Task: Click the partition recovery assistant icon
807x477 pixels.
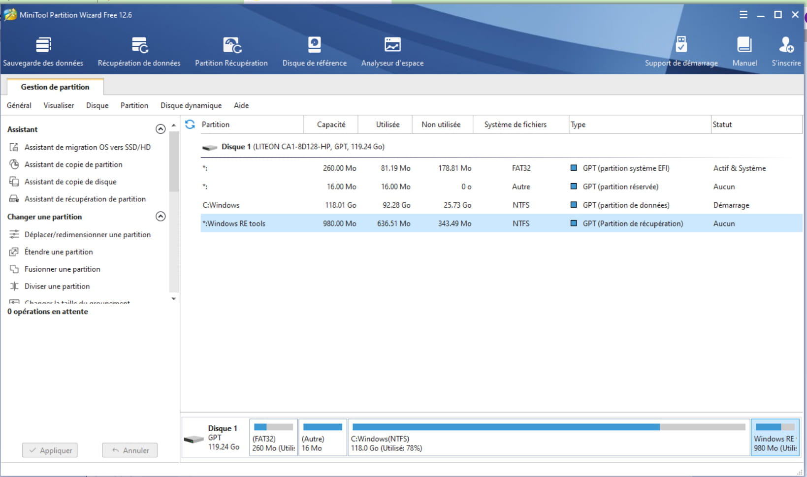Action: pos(14,199)
